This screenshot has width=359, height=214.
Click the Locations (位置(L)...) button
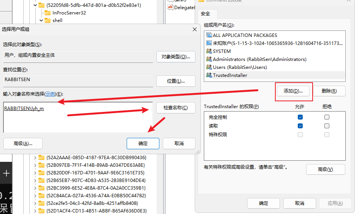(176, 81)
